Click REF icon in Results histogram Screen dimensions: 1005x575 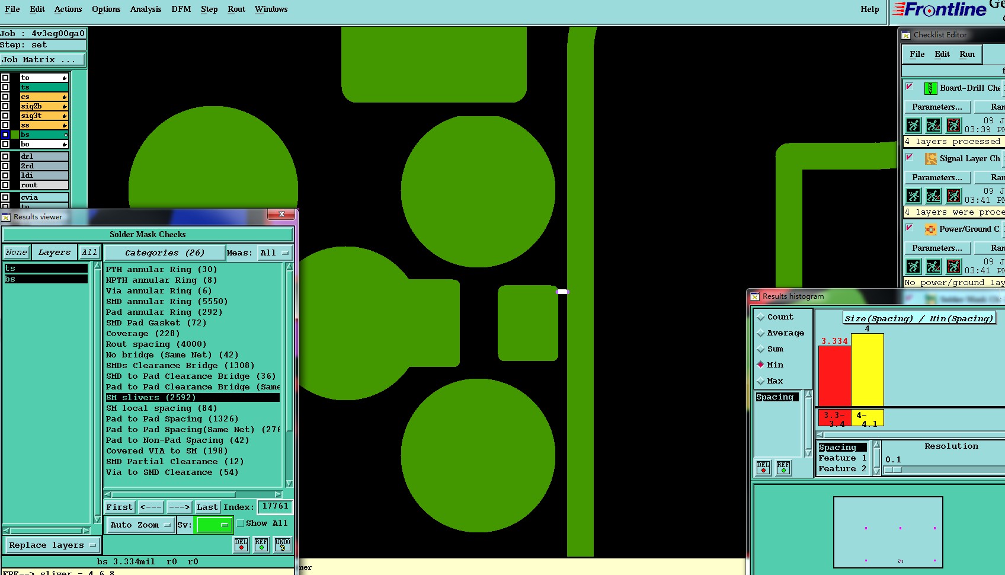tap(783, 468)
